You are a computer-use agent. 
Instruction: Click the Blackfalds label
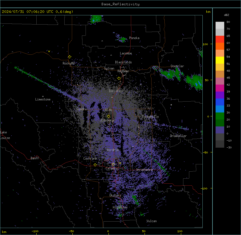point(123,62)
